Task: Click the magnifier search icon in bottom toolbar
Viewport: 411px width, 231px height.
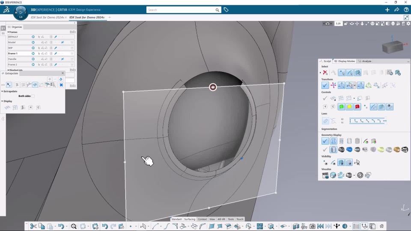Action: click(x=74, y=226)
